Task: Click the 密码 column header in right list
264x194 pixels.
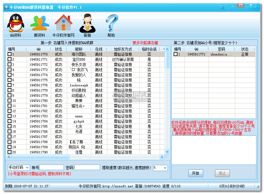Action: pyautogui.click(x=221, y=49)
